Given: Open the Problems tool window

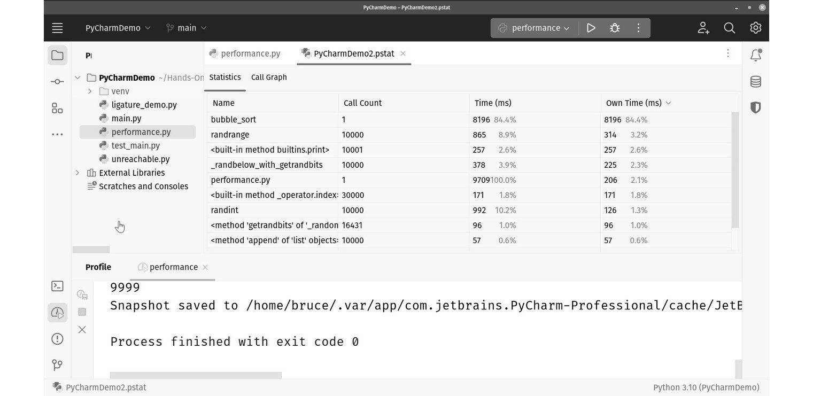Looking at the screenshot, I should 57,339.
